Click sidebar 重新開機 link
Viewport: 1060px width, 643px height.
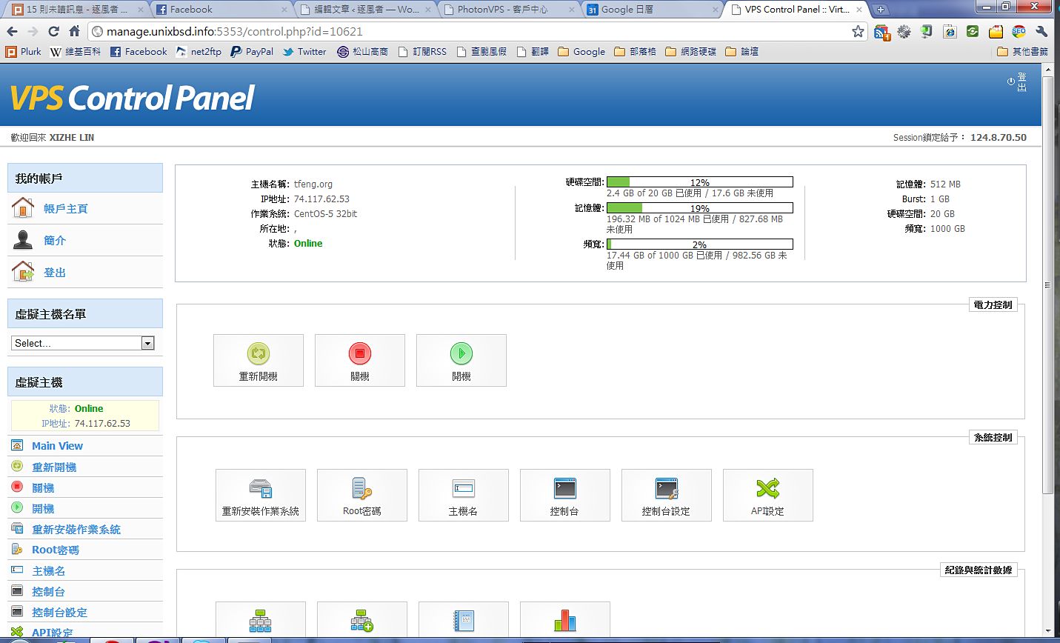(x=54, y=467)
